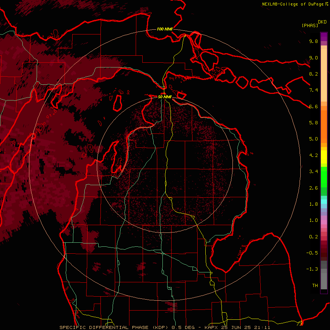Select the -0.5 scale value

click(312, 253)
